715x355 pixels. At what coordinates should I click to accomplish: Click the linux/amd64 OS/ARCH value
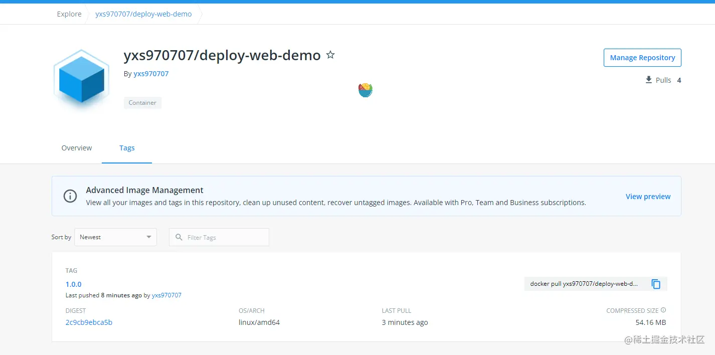(259, 322)
